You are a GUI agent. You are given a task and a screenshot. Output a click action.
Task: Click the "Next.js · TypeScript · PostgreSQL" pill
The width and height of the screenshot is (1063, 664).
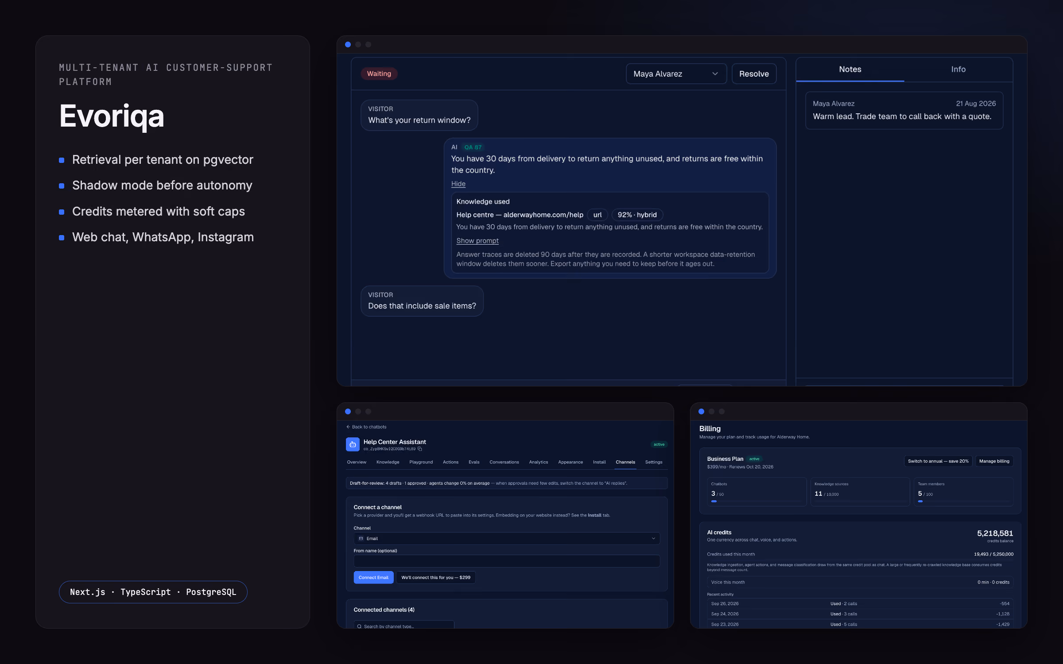click(x=153, y=592)
